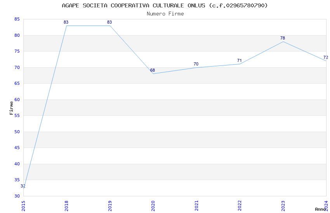The height and width of the screenshot is (213, 330).
Task: Click the x-axis year label 2020
Action: pos(153,206)
